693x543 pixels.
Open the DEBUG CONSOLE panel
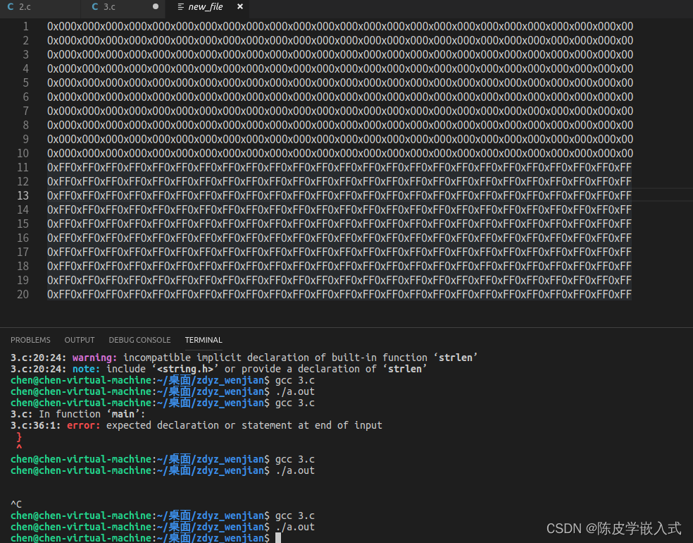click(x=142, y=340)
